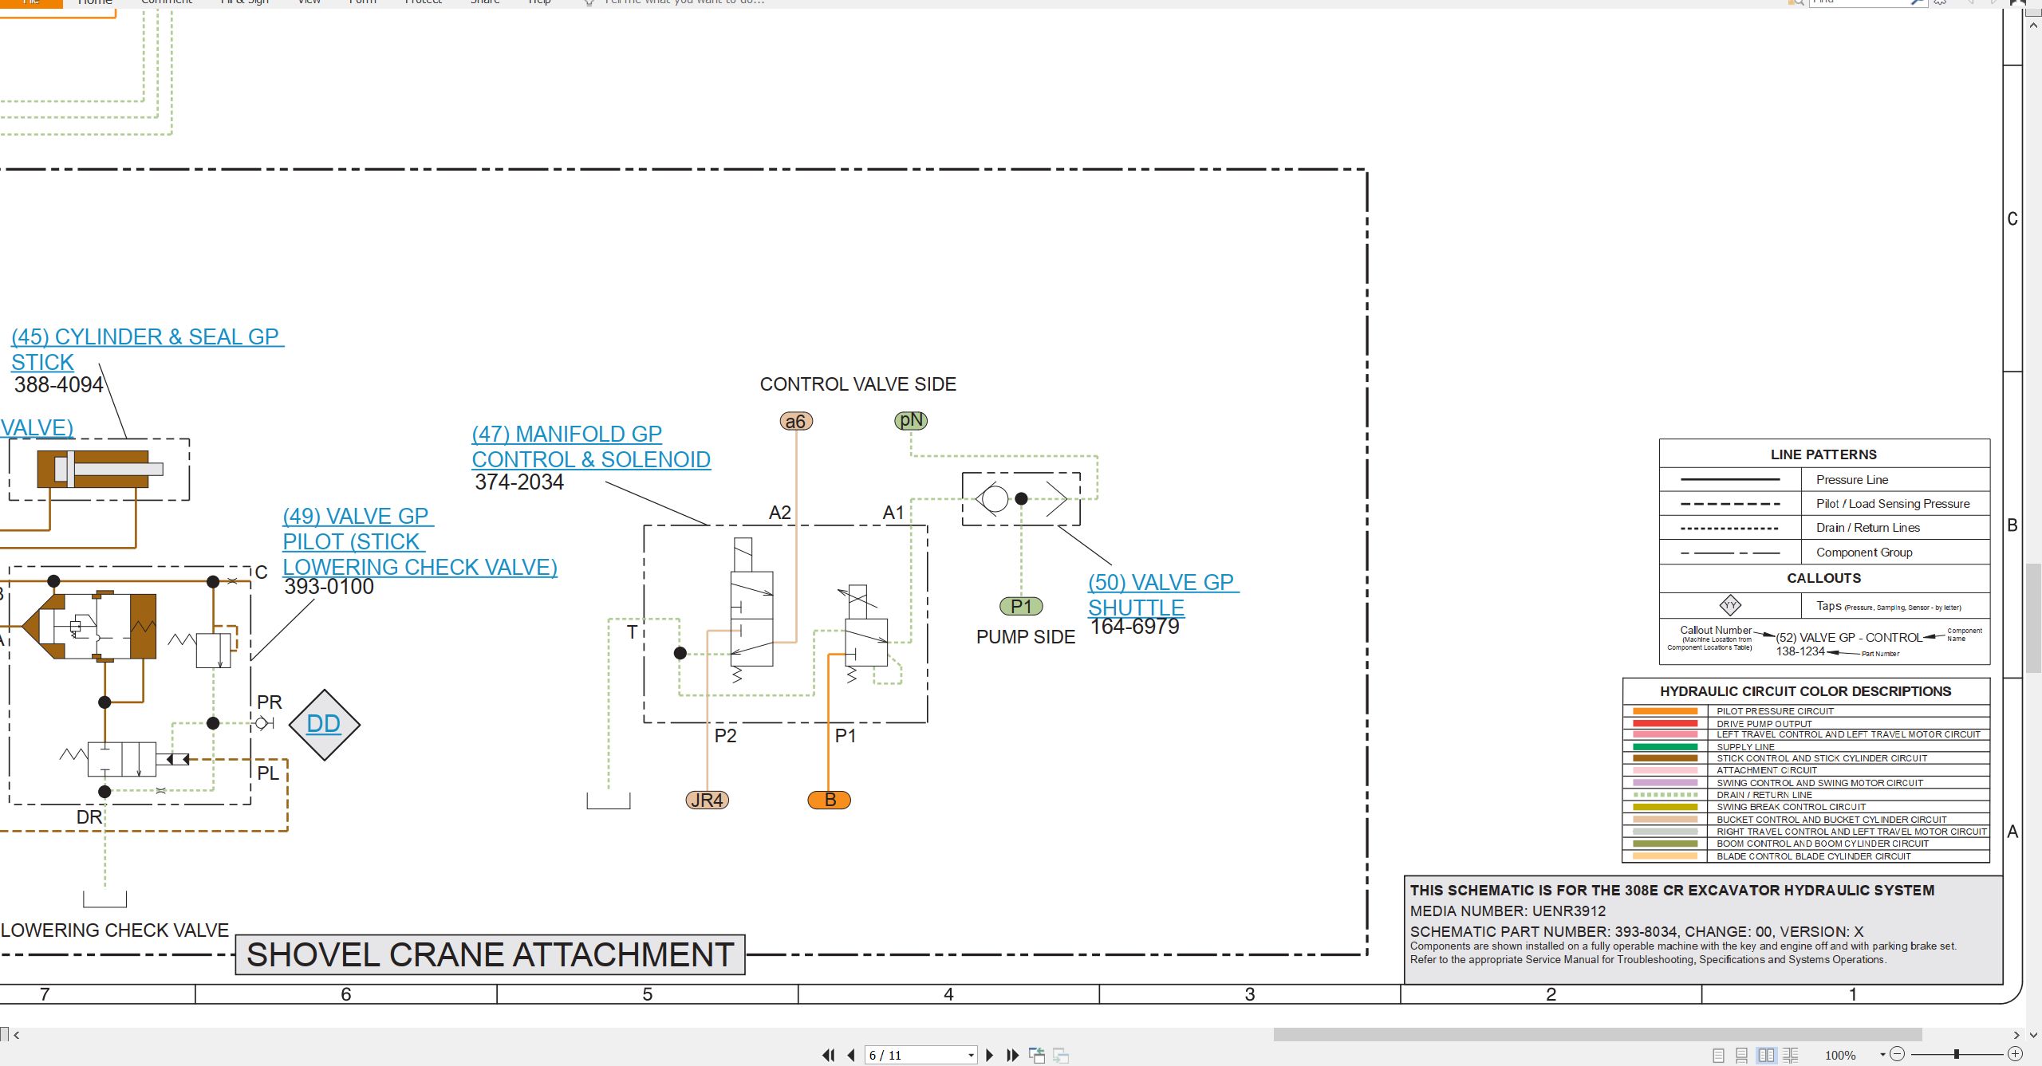Click the vertical scrollbar thumb
The image size is (2042, 1066).
click(2033, 619)
